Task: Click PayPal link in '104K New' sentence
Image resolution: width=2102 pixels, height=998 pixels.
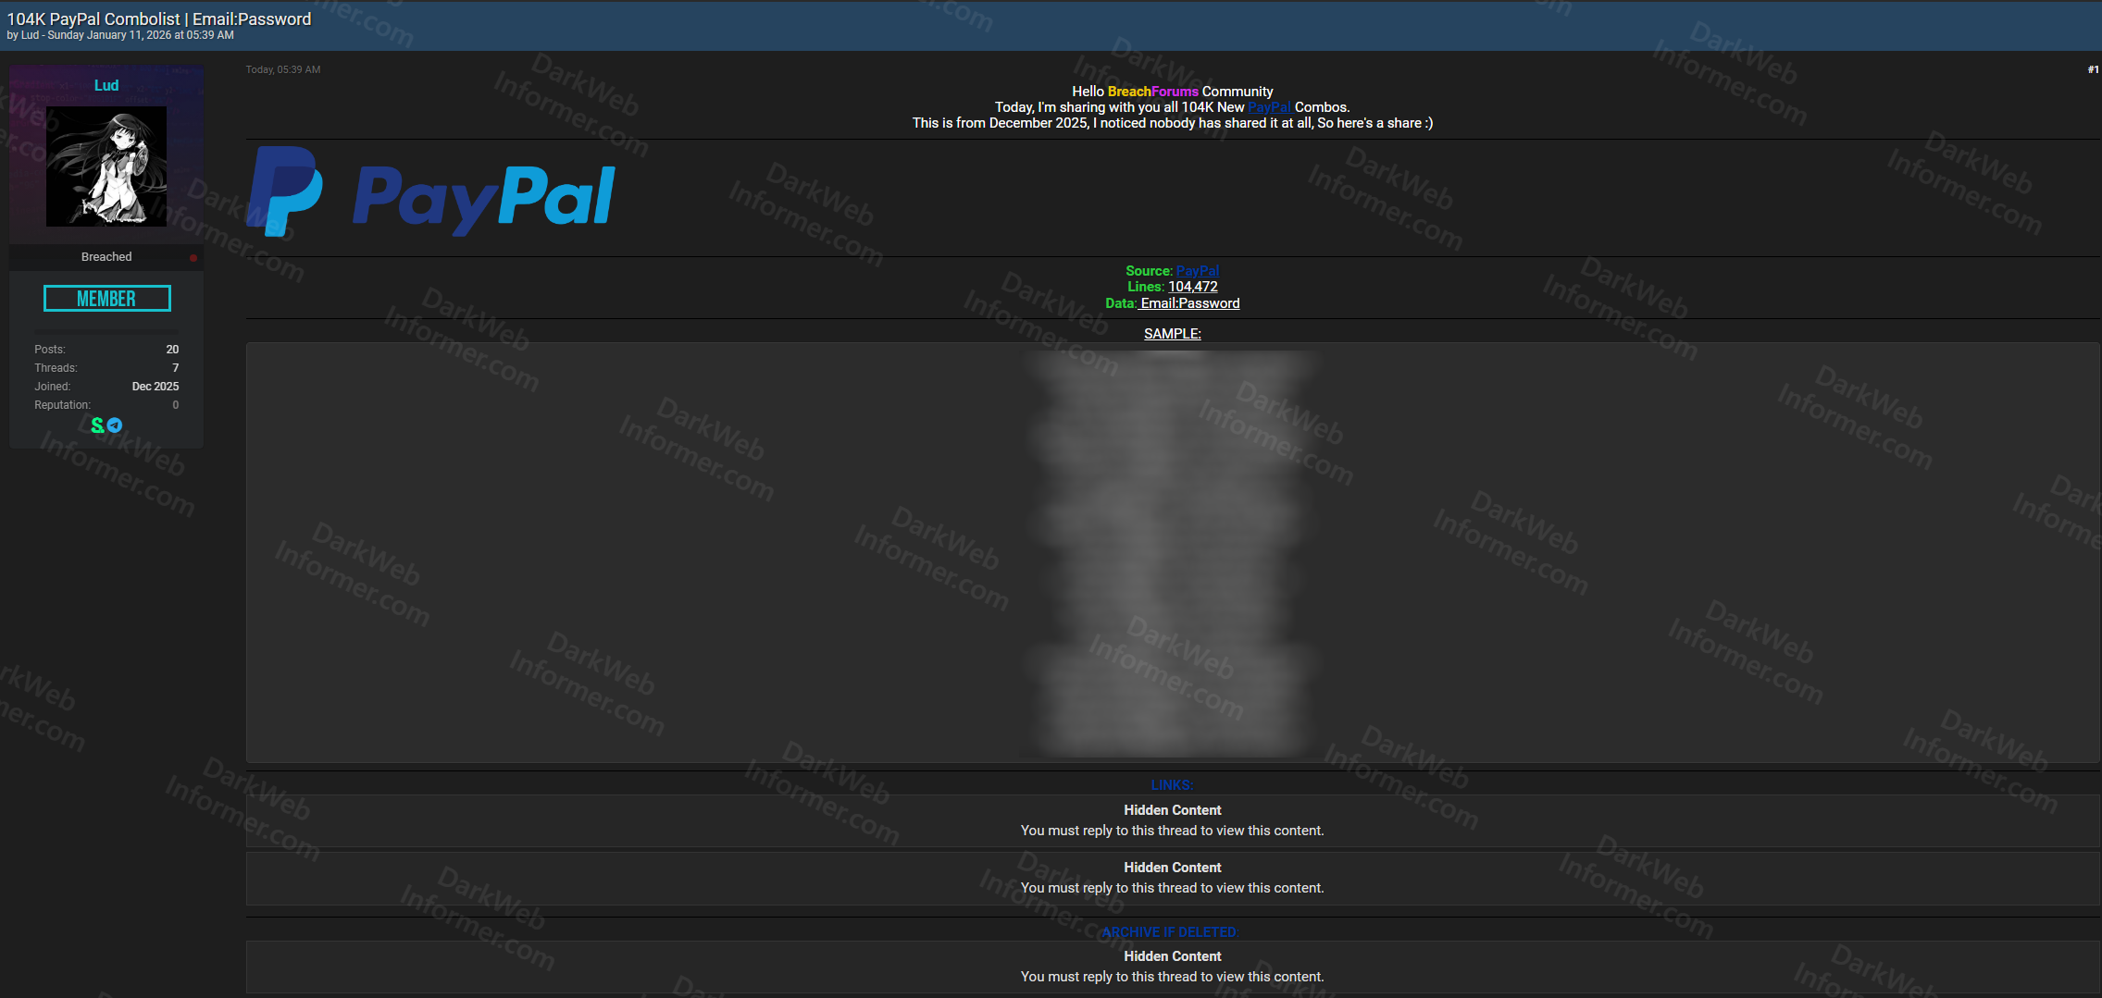Action: point(1269,107)
